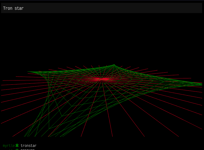Click the blank right end of title bar
This screenshot has height=150, width=204.
click(183, 8)
